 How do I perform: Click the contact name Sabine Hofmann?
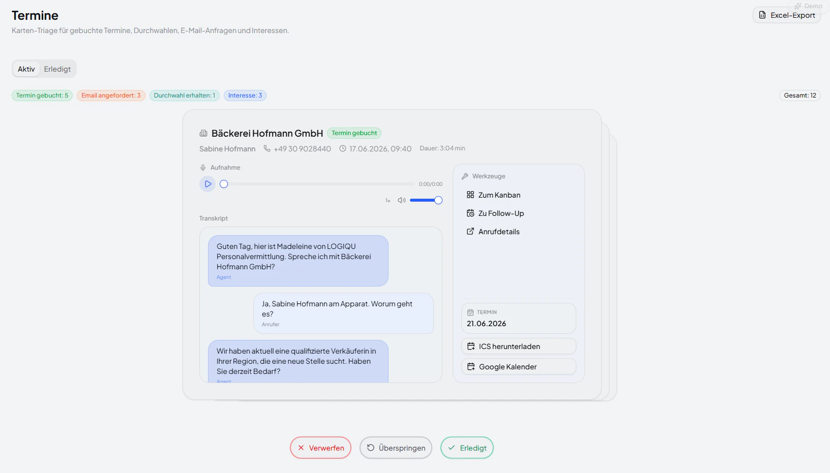[x=227, y=149]
